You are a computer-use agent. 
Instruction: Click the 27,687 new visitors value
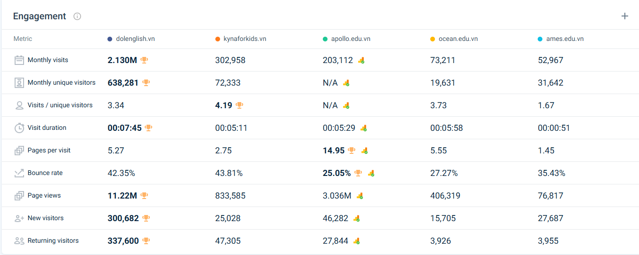tap(550, 218)
